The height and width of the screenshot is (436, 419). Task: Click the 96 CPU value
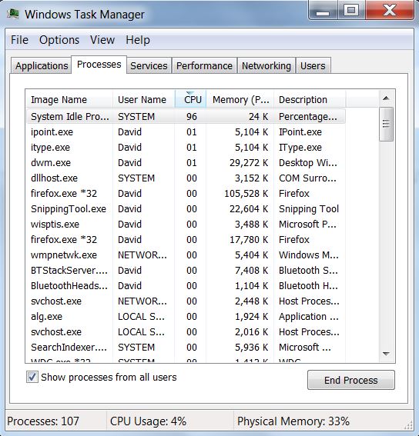click(192, 117)
